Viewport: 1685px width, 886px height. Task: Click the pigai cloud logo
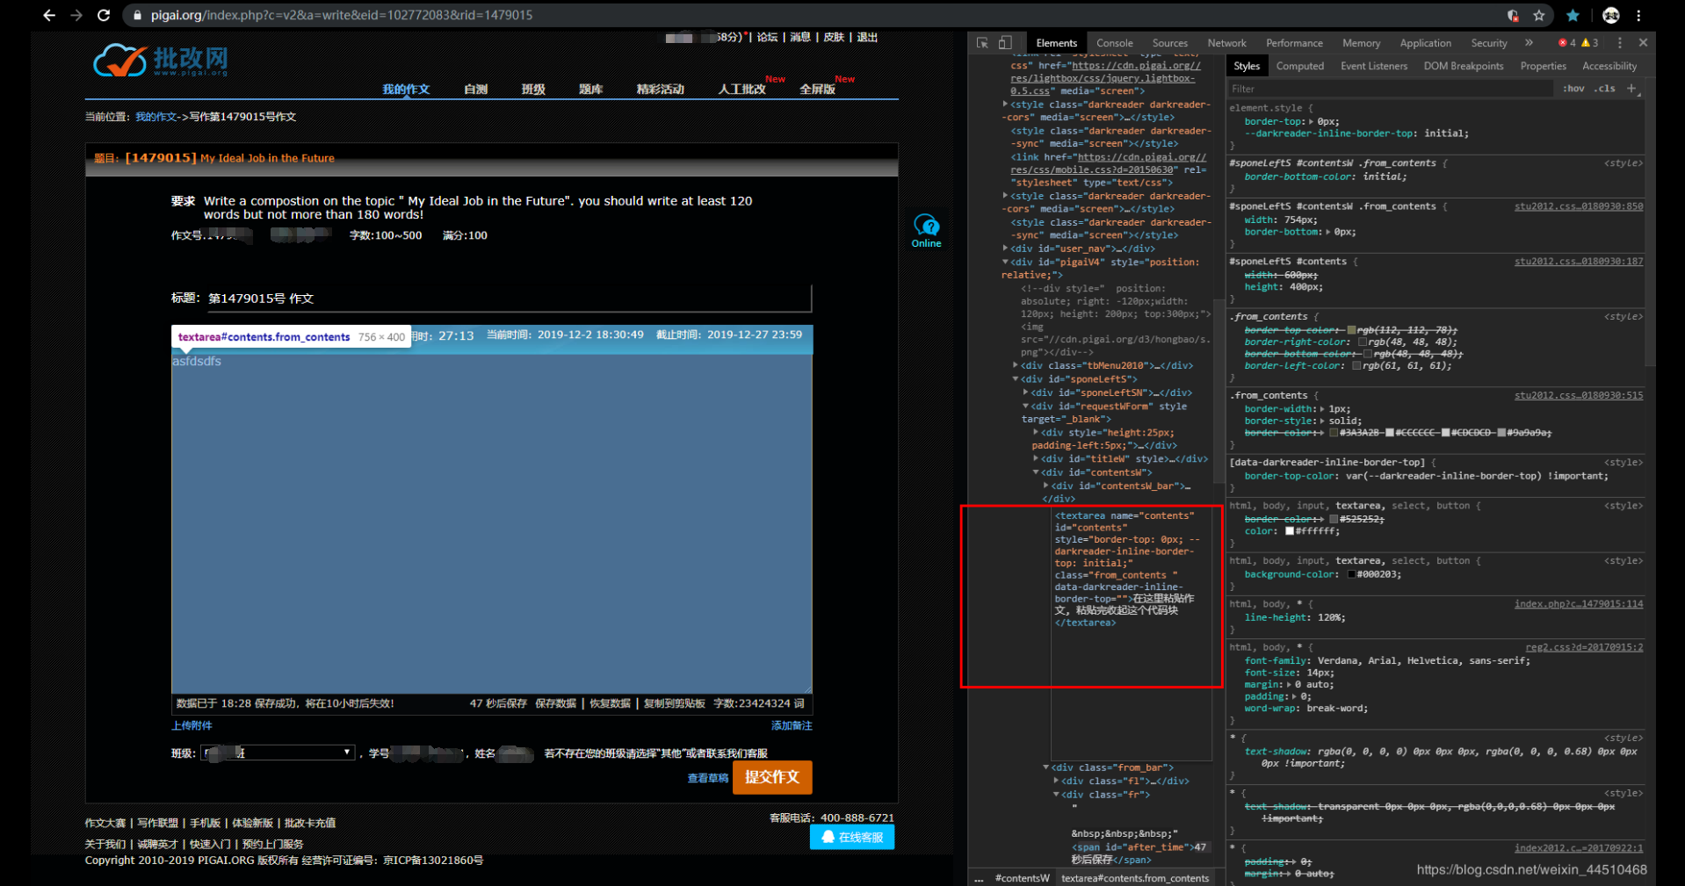(161, 60)
